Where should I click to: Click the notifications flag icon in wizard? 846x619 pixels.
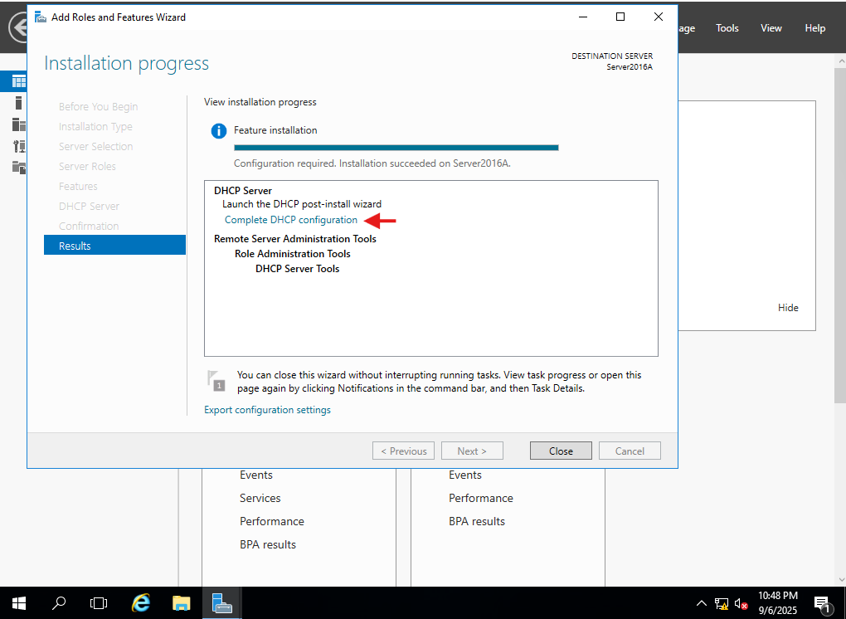pyautogui.click(x=216, y=381)
